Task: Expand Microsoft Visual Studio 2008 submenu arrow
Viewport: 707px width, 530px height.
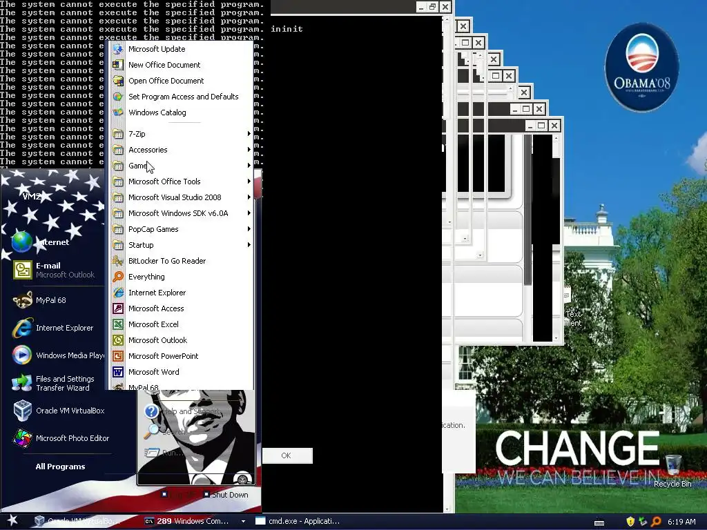Action: pyautogui.click(x=249, y=197)
